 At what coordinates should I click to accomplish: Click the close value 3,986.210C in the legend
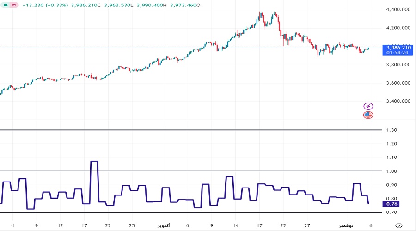click(87, 5)
